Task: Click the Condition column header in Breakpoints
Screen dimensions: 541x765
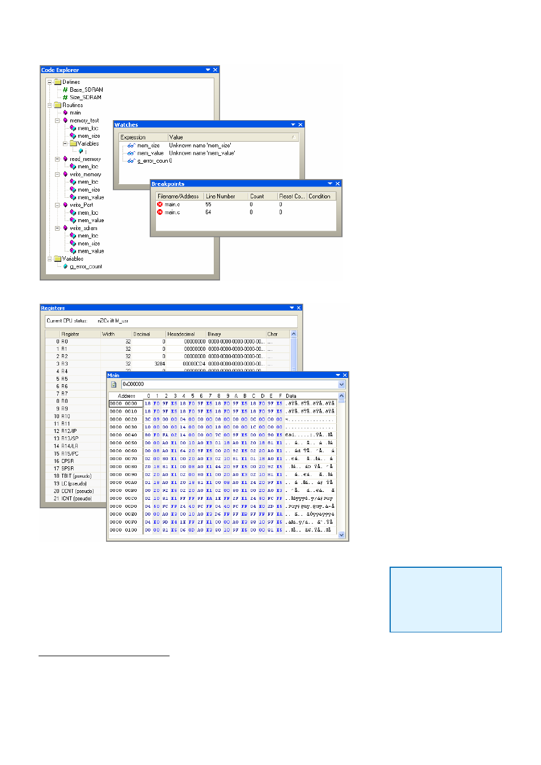Action: 321,196
